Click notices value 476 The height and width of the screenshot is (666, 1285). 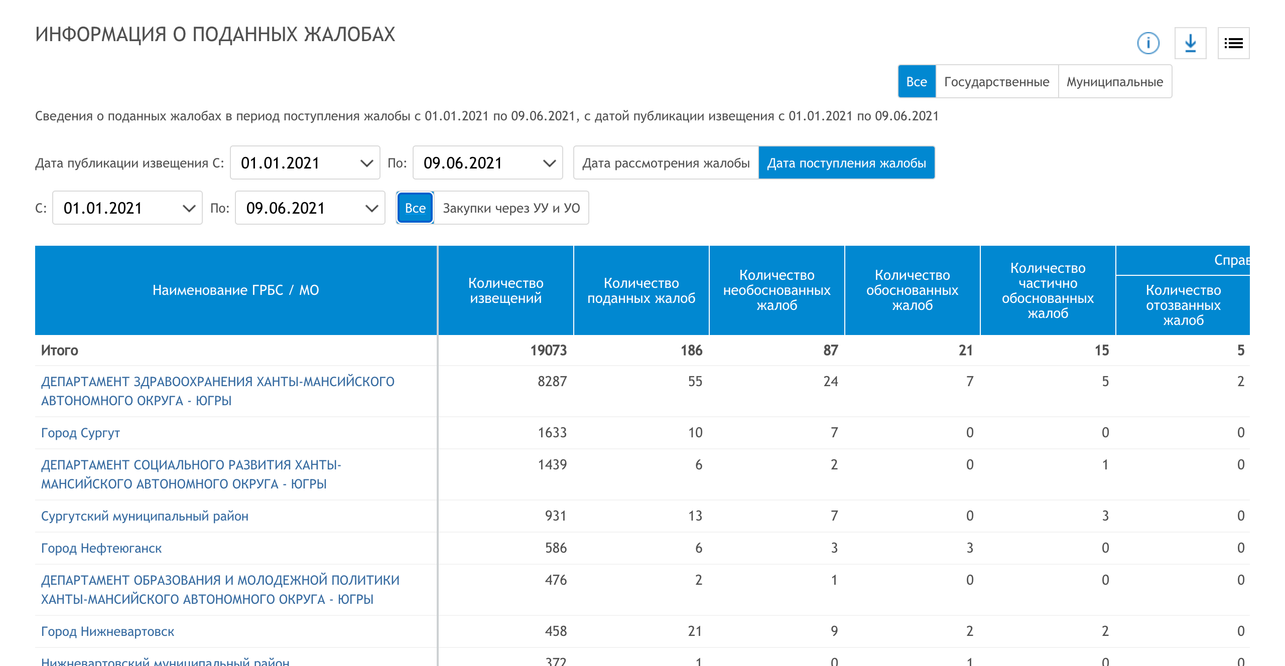[x=556, y=580]
